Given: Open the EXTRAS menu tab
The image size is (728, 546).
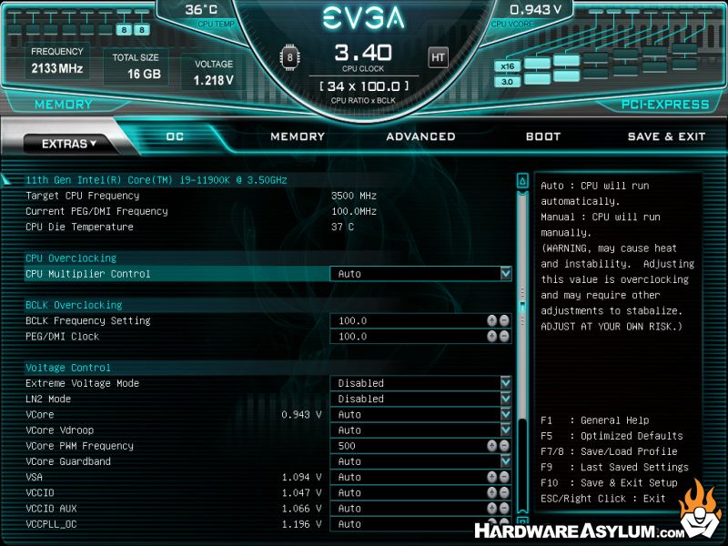Looking at the screenshot, I should click(x=69, y=144).
